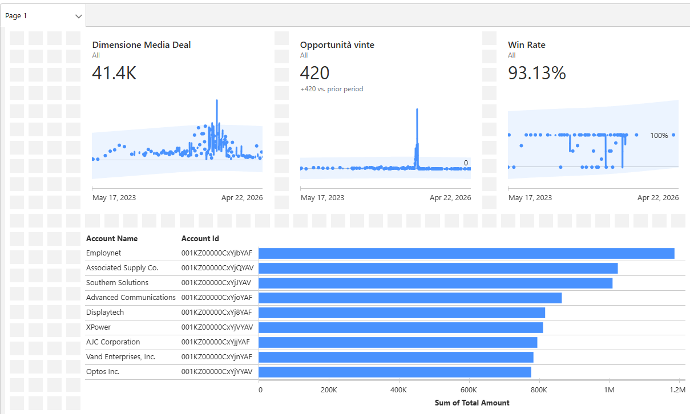Image resolution: width=690 pixels, height=414 pixels.
Task: Open the Page 1 dropdown
Action: coord(78,16)
